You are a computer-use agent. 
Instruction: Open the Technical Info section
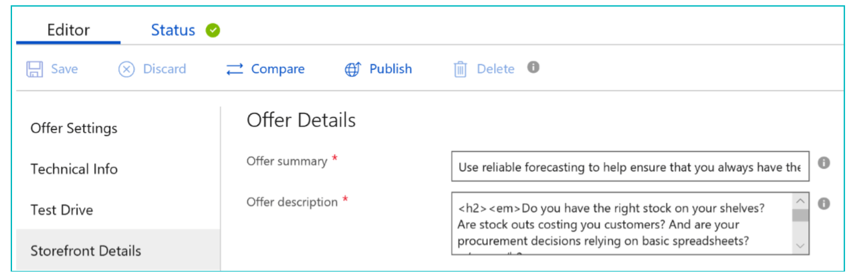pos(74,169)
